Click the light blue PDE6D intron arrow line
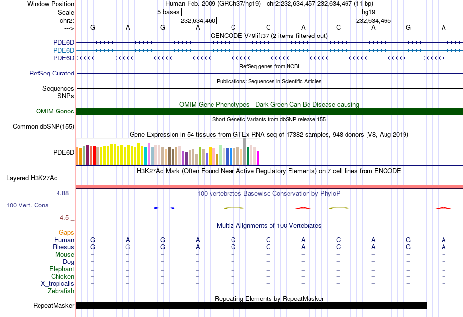This screenshot has width=463, height=317. [269, 51]
